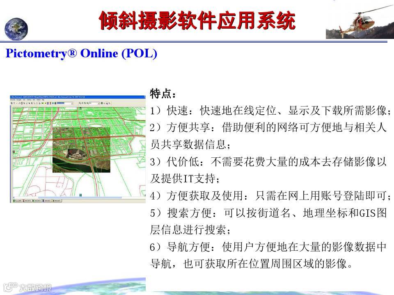Screen dimensions: 394x295
Task: Open the zoom-level dropdown next to the magnifiers
Action: [99, 103]
